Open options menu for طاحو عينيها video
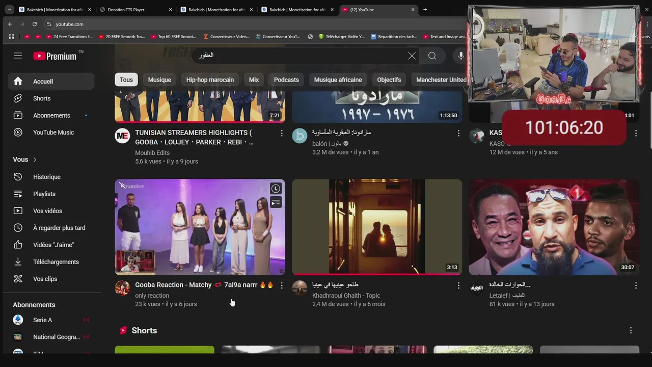The width and height of the screenshot is (652, 367). point(458,285)
